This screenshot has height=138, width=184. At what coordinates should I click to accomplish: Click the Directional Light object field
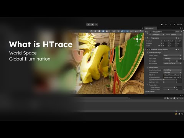click(172, 77)
